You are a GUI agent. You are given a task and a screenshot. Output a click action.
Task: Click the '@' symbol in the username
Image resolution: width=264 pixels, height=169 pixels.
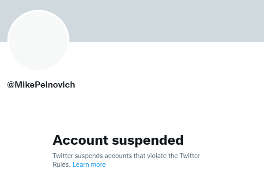[x=11, y=85]
